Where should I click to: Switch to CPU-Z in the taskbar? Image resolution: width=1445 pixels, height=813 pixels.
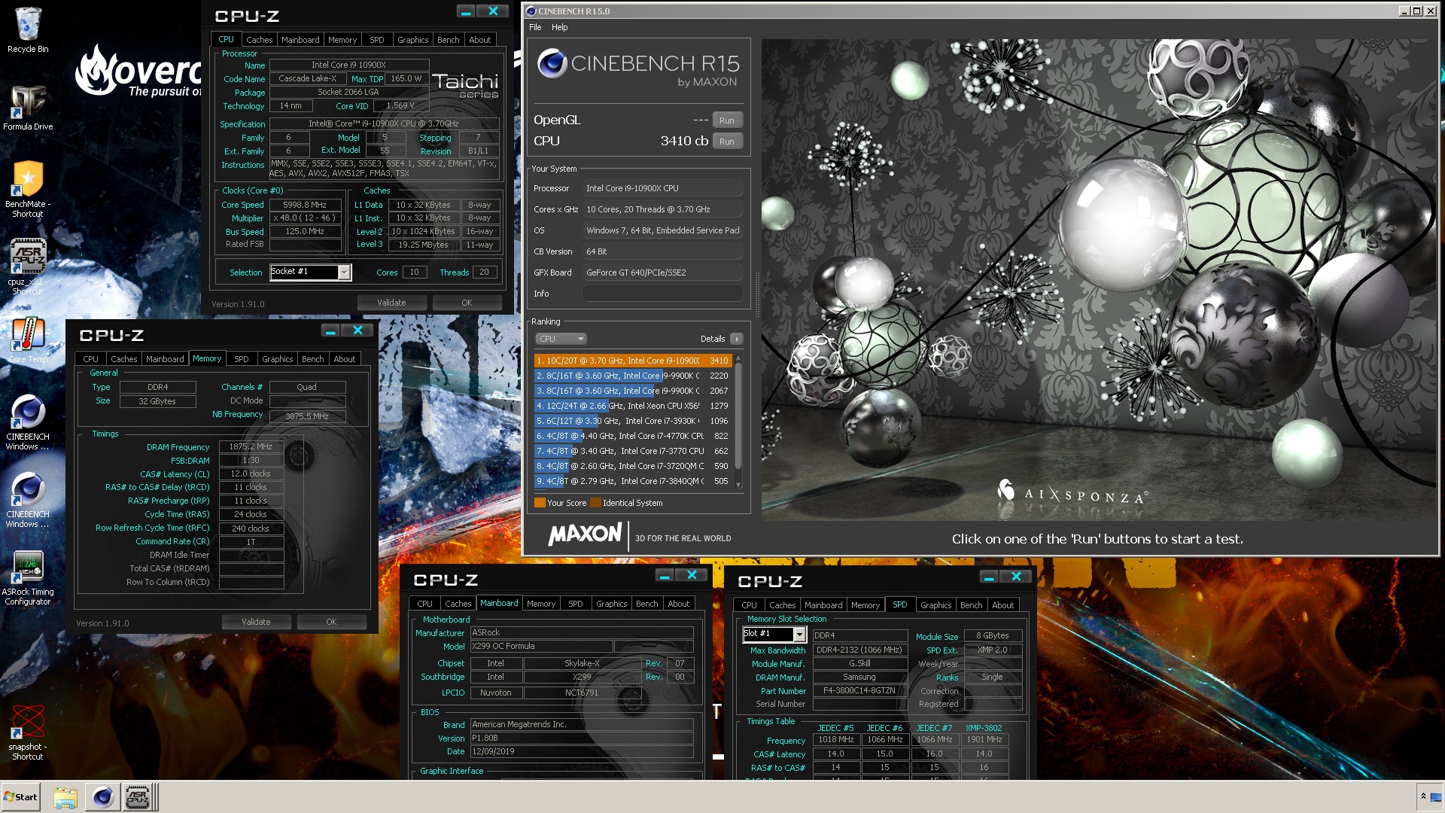138,797
